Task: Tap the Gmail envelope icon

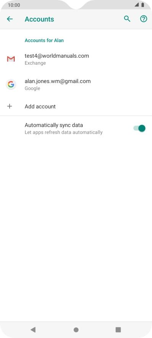Action: [x=11, y=59]
